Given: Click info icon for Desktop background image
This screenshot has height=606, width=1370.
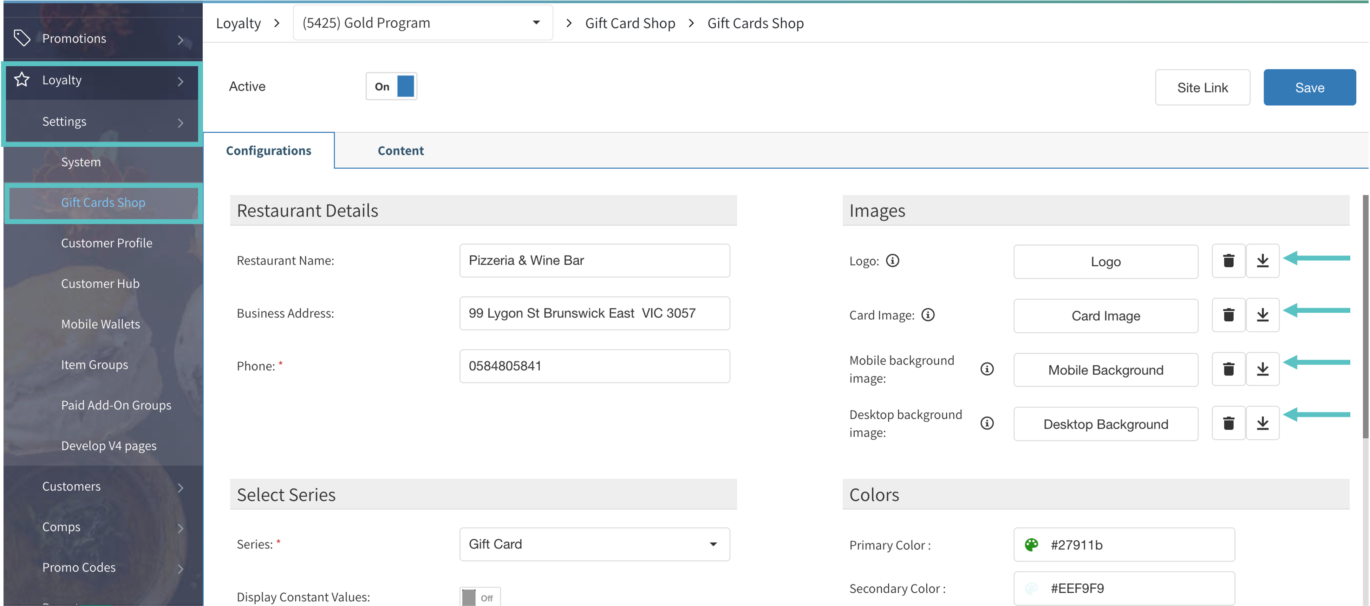Looking at the screenshot, I should click(986, 423).
